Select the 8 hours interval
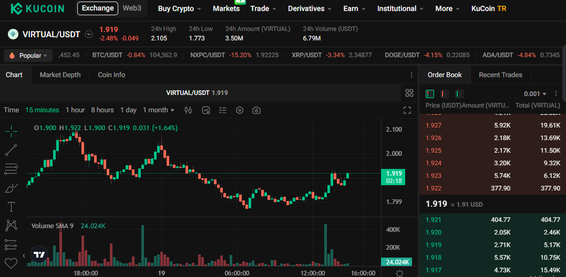Viewport: 566px width, 277px height. (102, 110)
